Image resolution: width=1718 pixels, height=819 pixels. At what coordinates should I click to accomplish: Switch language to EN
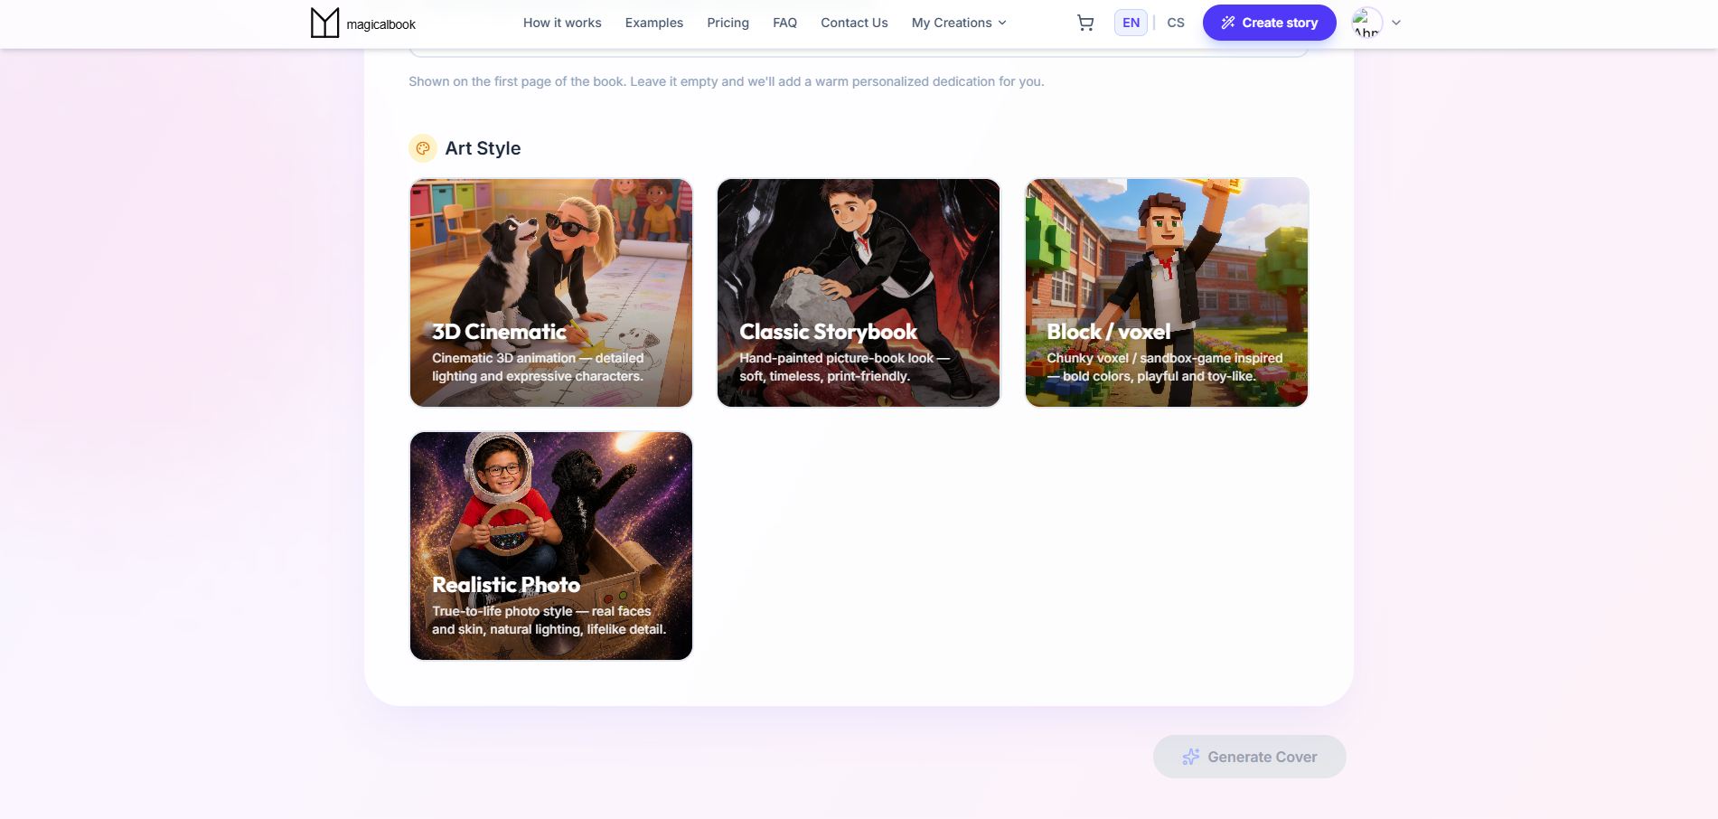click(x=1131, y=23)
